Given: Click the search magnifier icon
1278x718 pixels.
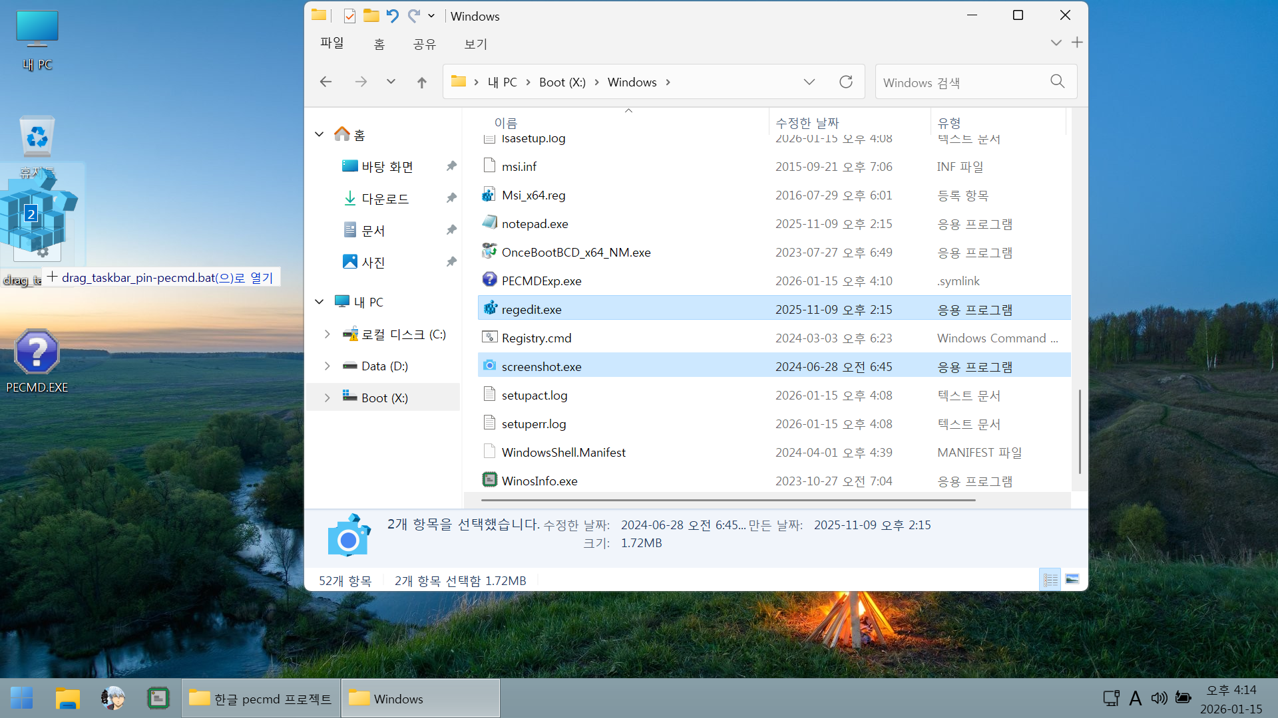Looking at the screenshot, I should [x=1057, y=82].
